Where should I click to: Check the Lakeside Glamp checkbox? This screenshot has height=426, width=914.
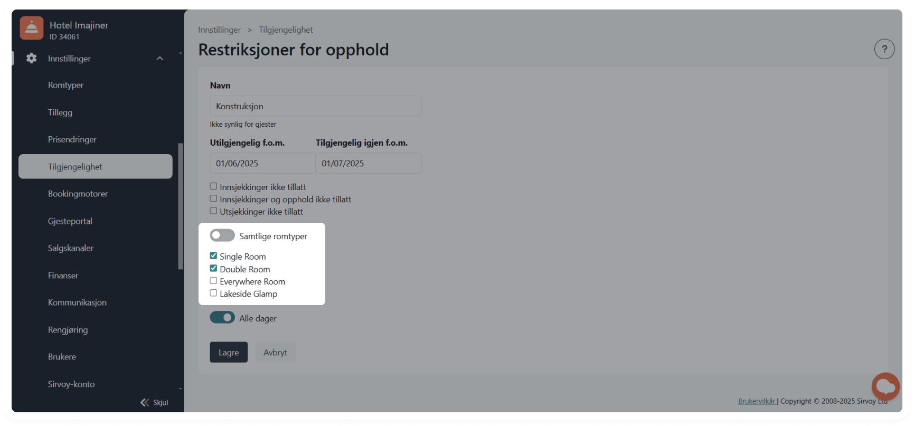point(213,293)
